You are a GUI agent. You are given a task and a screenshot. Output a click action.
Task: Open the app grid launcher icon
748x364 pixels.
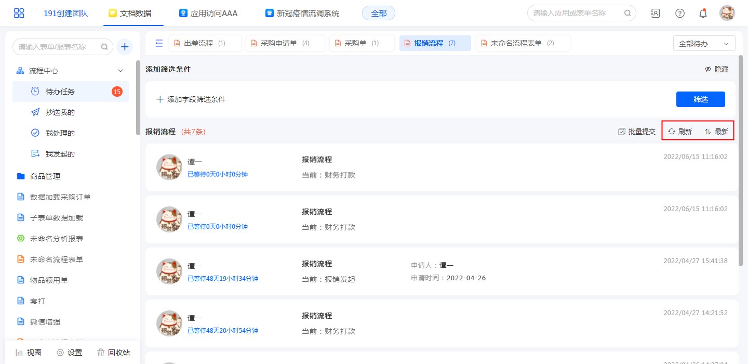tap(19, 13)
